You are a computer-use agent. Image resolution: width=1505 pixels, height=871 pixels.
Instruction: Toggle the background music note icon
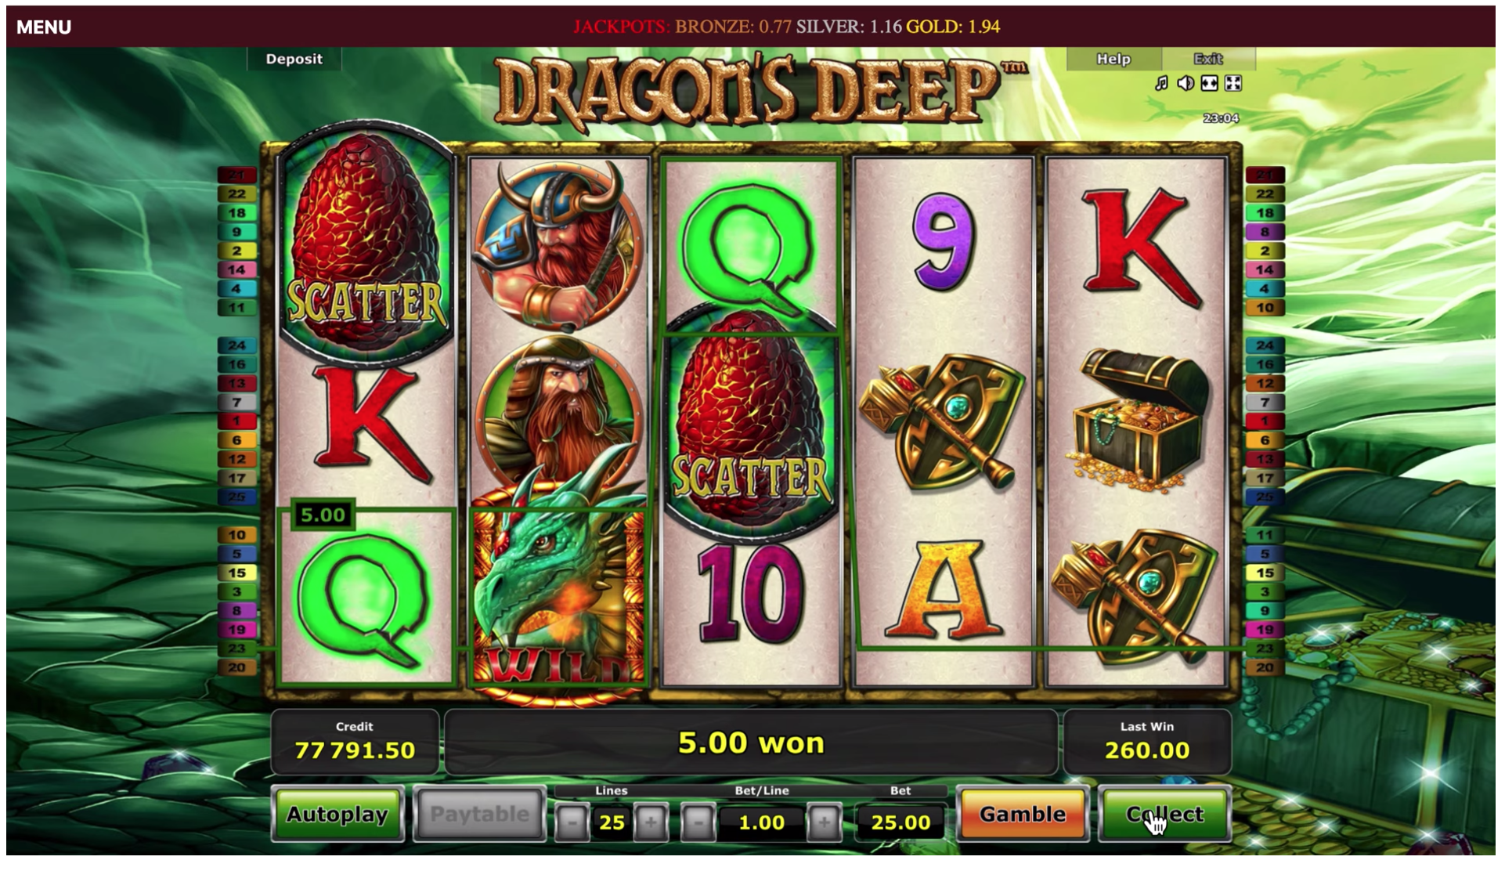click(x=1161, y=83)
